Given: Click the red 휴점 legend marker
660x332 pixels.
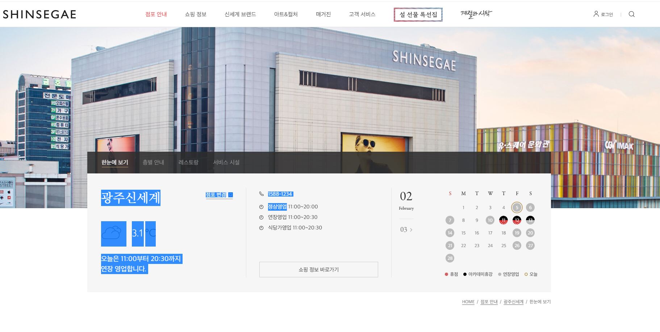Looking at the screenshot, I should coord(447,274).
